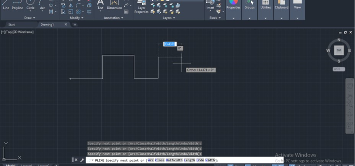The height and width of the screenshot is (166, 355).
Task: Select the Polyline tool
Action: 17,5
